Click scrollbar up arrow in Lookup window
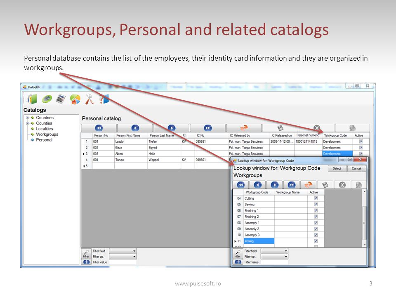Viewport: 396px width, 297px height. pos(364,192)
